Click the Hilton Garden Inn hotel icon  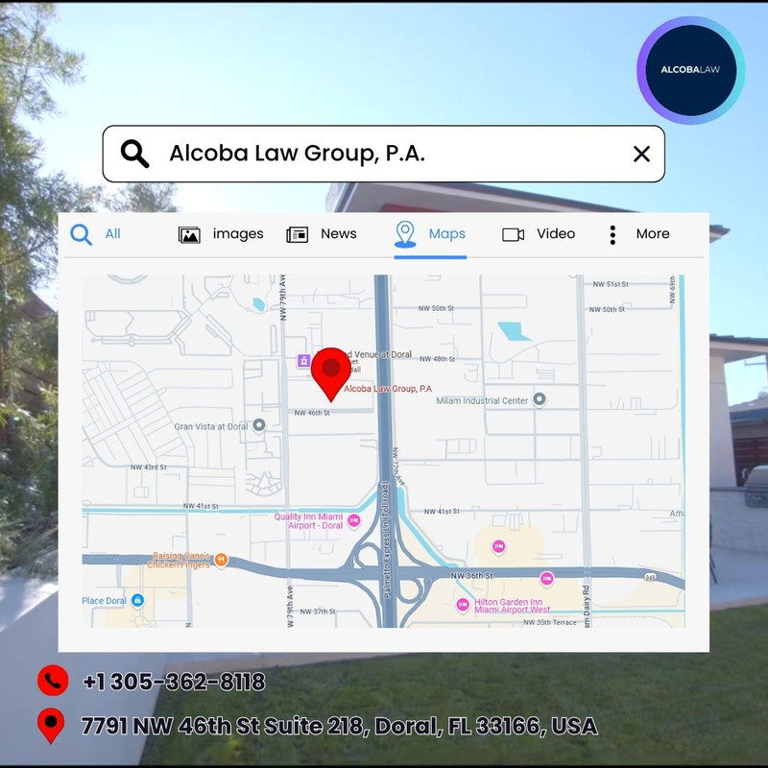(463, 605)
